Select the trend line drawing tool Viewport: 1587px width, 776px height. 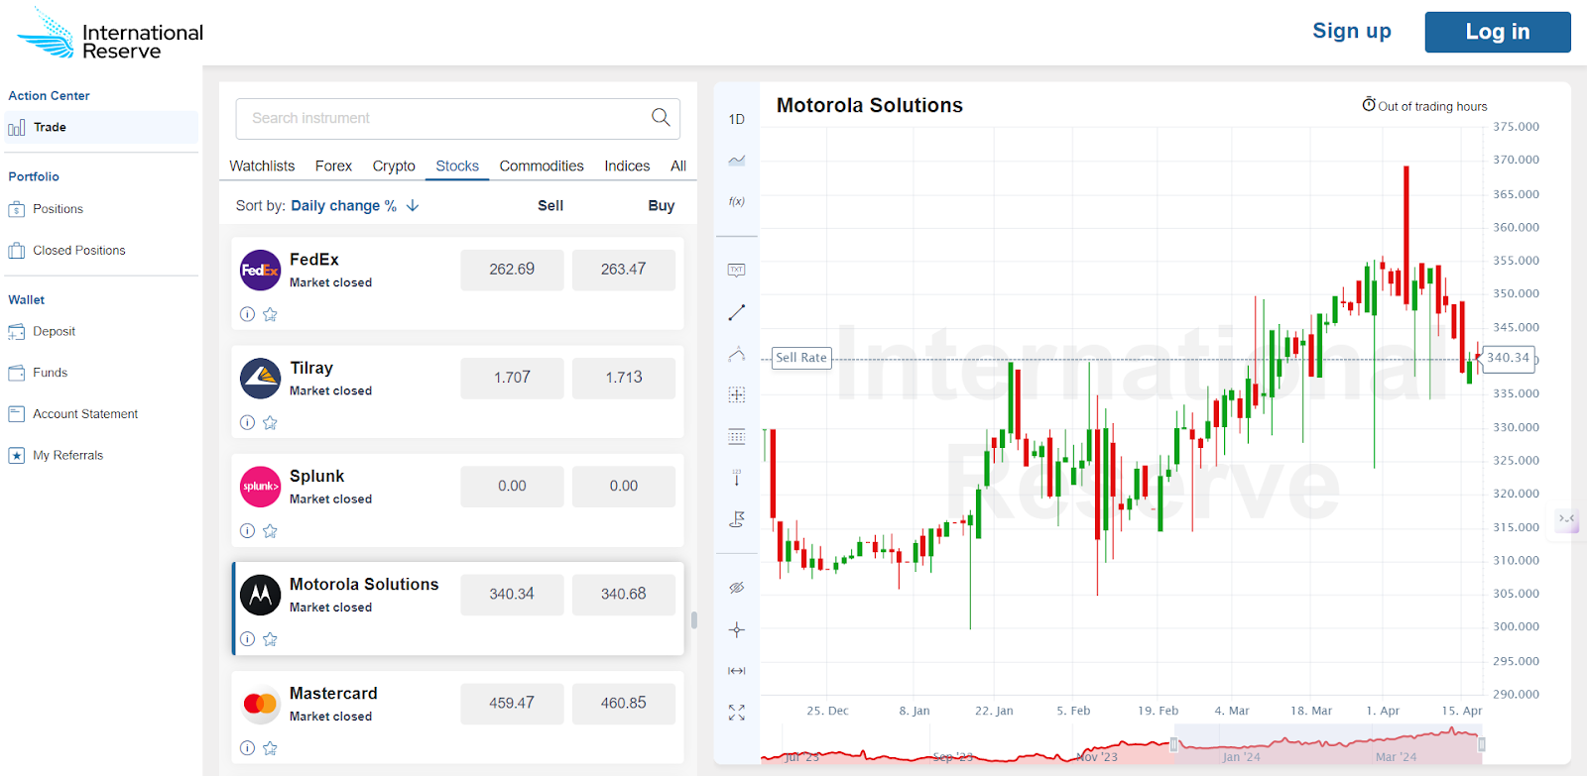(x=736, y=312)
